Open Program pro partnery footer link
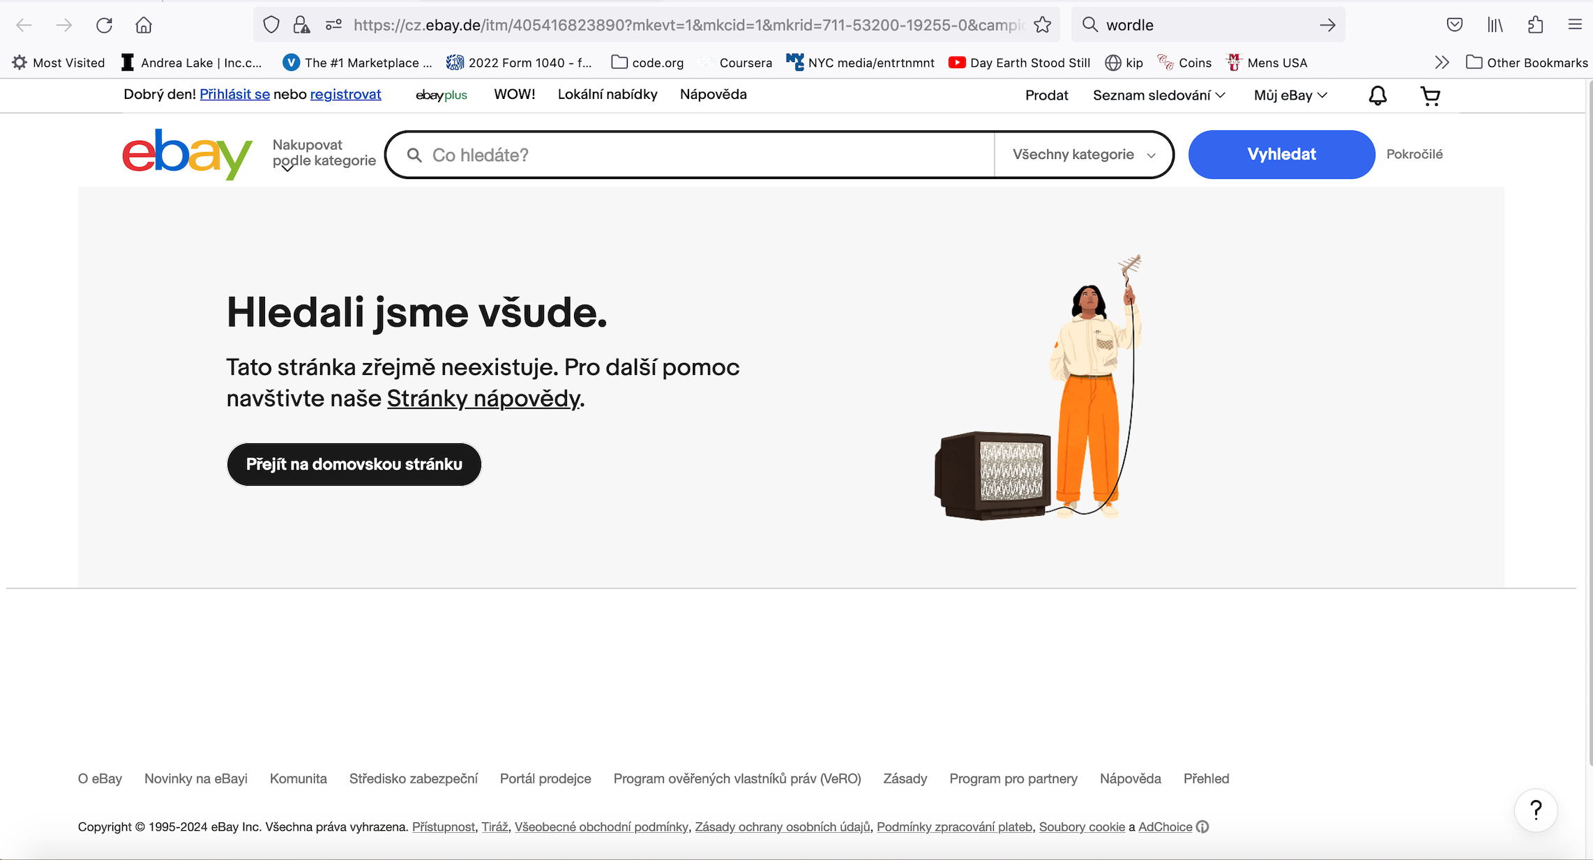This screenshot has height=860, width=1593. (1013, 778)
